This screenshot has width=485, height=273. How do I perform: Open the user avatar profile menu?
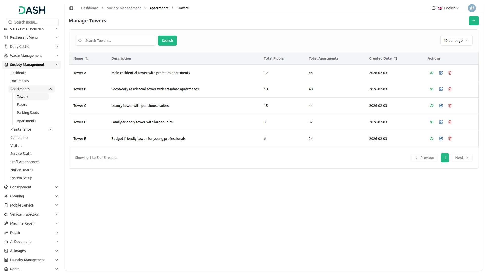(472, 8)
